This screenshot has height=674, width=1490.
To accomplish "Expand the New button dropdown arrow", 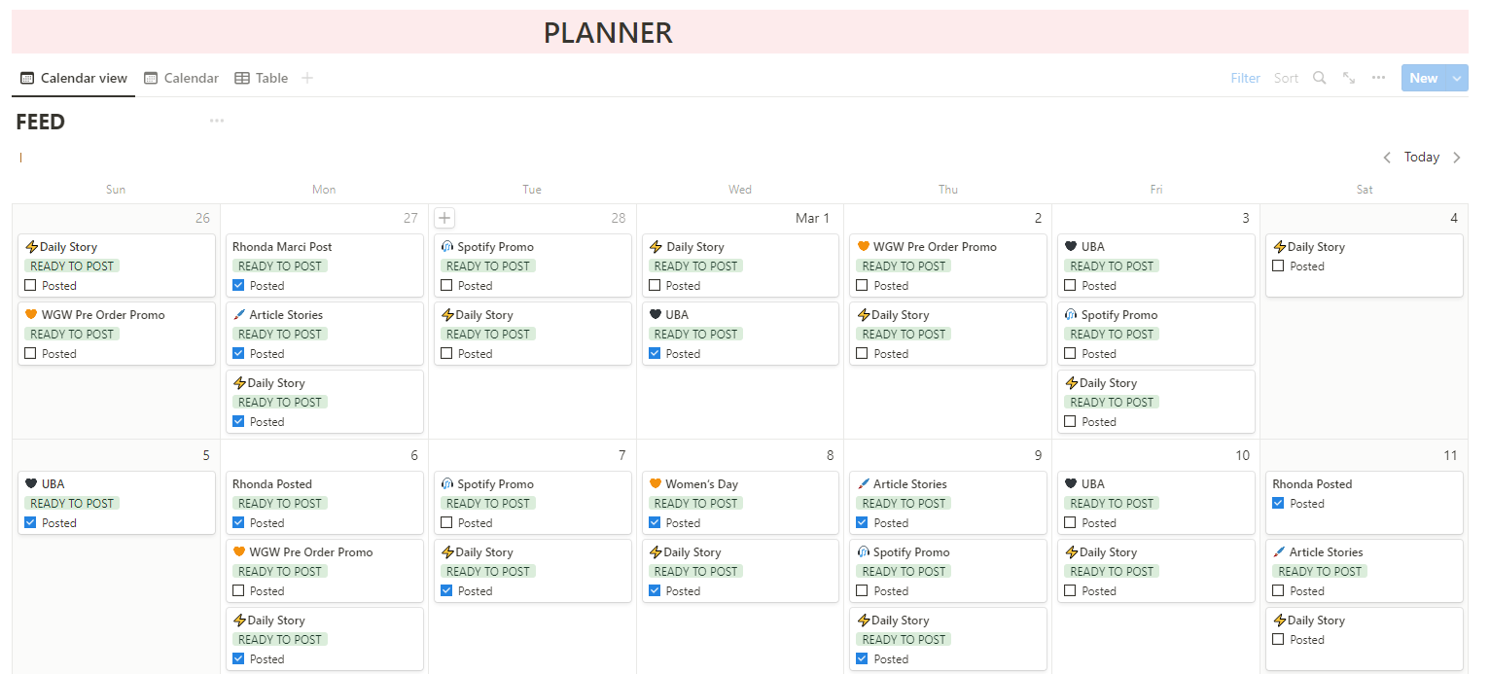I will [x=1457, y=78].
